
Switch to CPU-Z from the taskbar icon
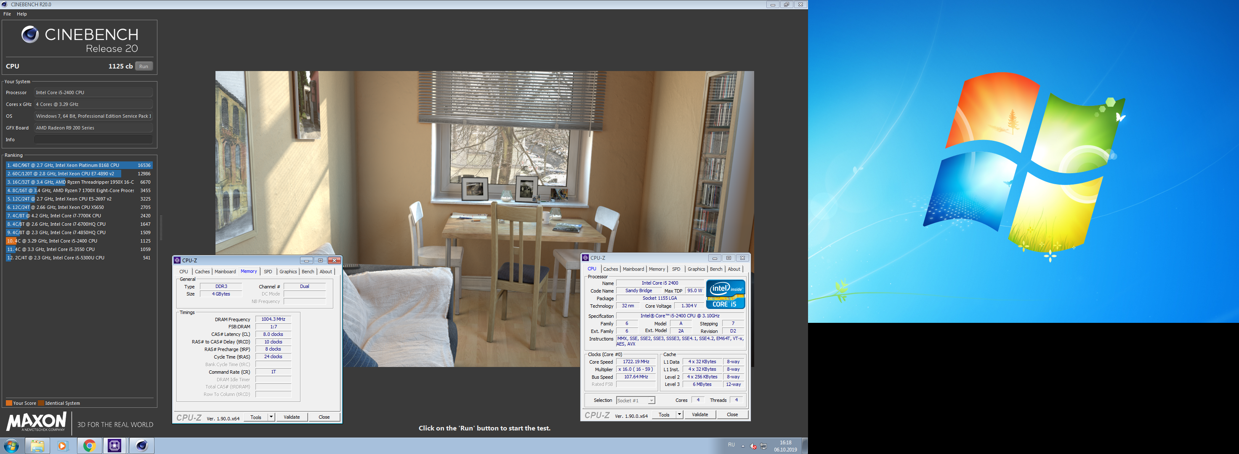[114, 446]
